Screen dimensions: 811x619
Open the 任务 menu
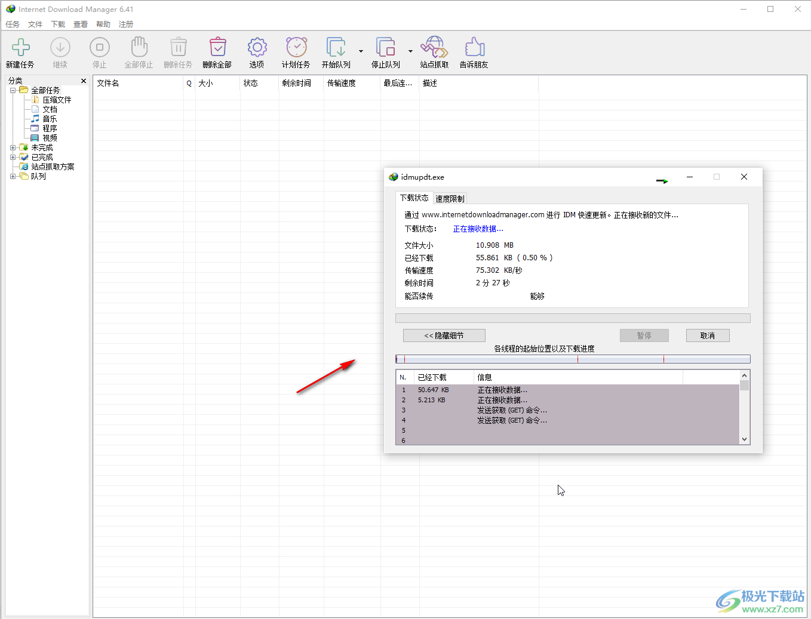coord(13,24)
